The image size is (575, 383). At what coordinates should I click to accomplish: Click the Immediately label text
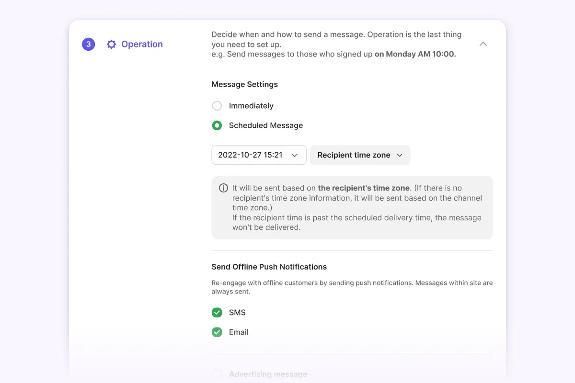251,106
